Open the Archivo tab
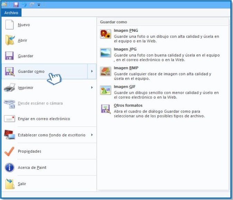 [x=11, y=13]
